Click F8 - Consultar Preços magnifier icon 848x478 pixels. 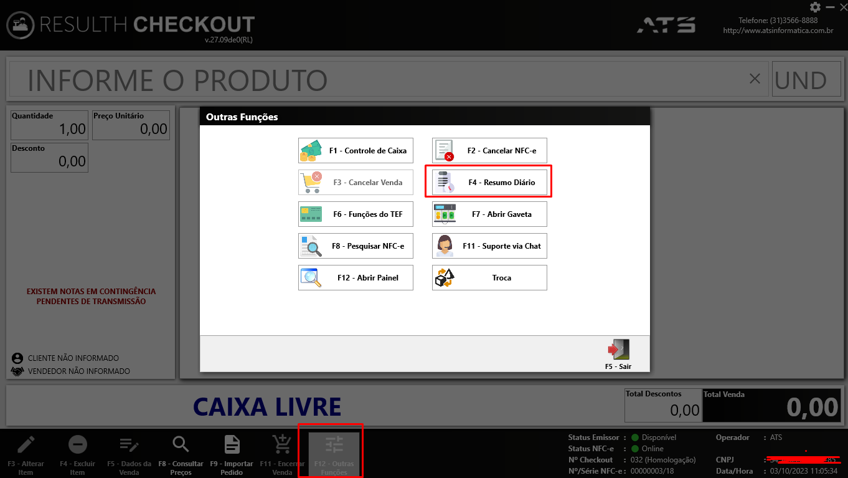click(x=181, y=445)
